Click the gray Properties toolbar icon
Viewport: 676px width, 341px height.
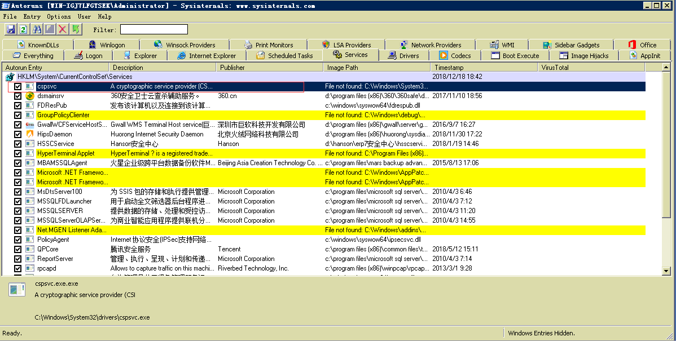tap(50, 29)
